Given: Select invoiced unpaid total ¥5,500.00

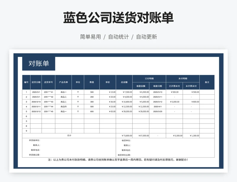Looking at the screenshot, I should (174, 136).
